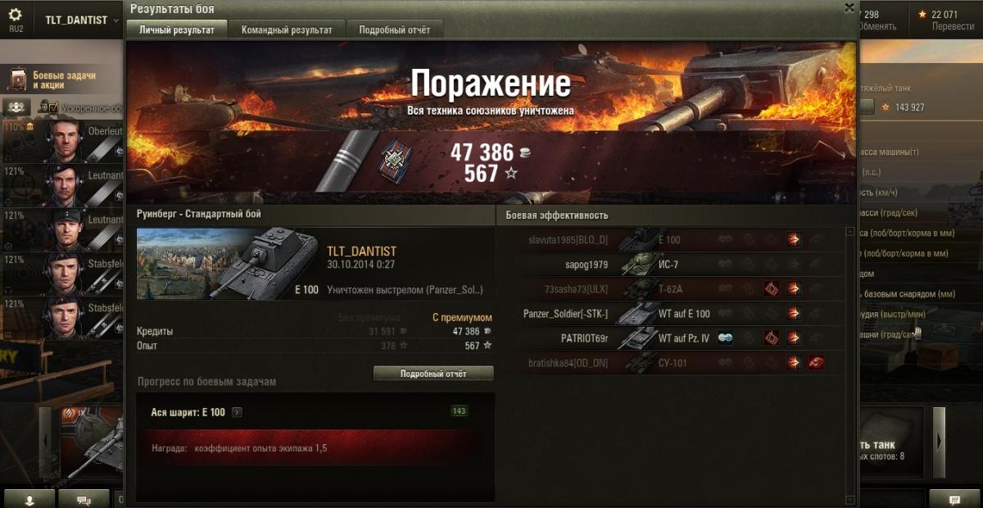Open the chat channels icon at bottom left
983x508 pixels.
click(84, 499)
